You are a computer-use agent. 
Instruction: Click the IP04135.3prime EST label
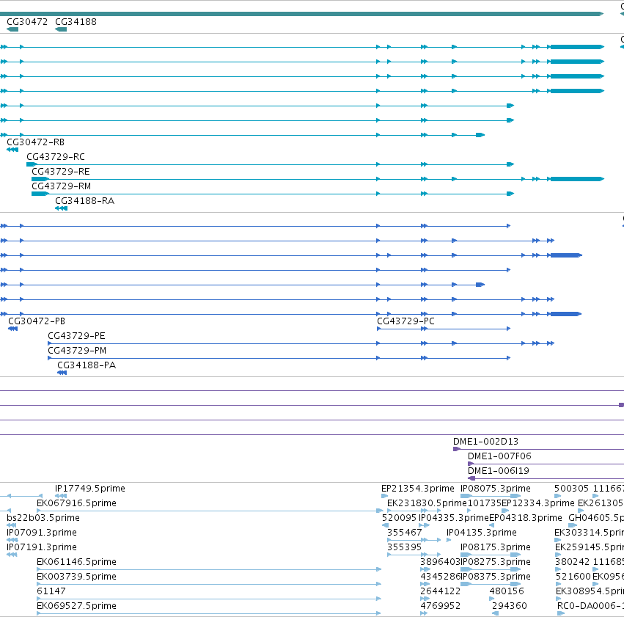(482, 533)
